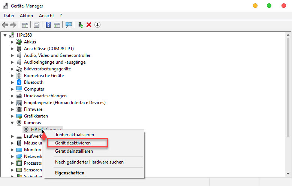The image size is (292, 186).
Task: Click the scrollbar down arrow
Action: click(x=288, y=174)
